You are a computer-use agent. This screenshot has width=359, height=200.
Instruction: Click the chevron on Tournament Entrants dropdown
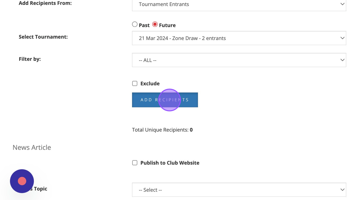point(342,4)
